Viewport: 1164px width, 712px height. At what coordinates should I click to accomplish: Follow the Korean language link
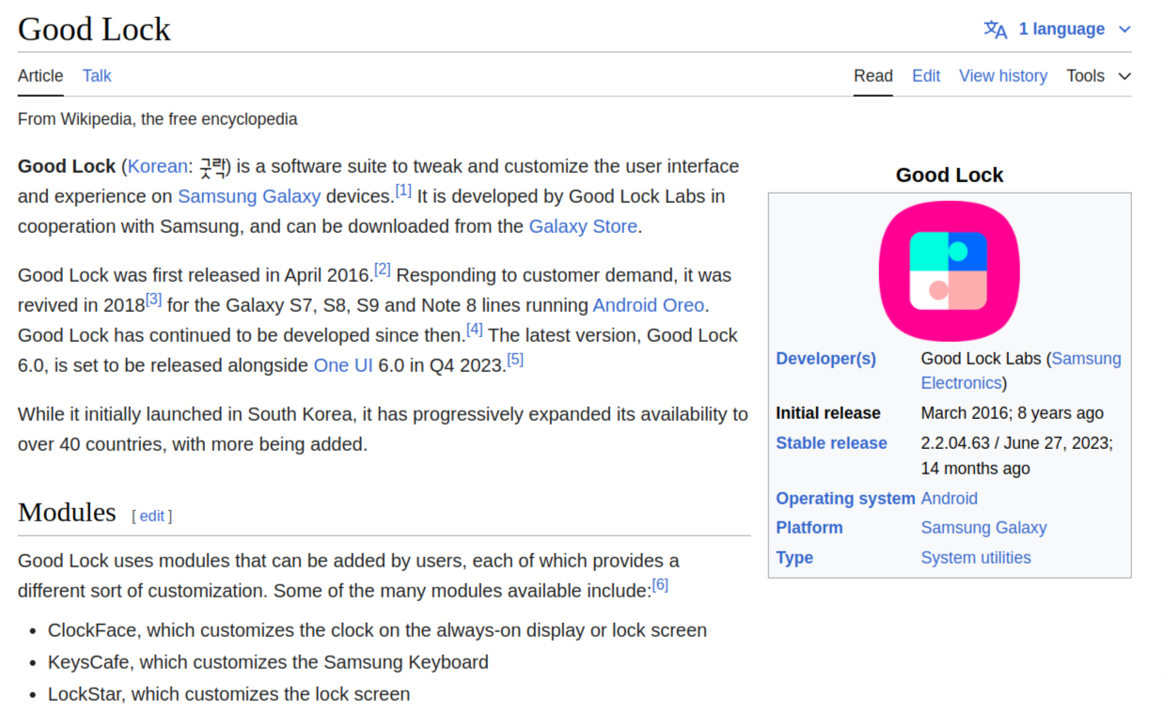pyautogui.click(x=158, y=166)
